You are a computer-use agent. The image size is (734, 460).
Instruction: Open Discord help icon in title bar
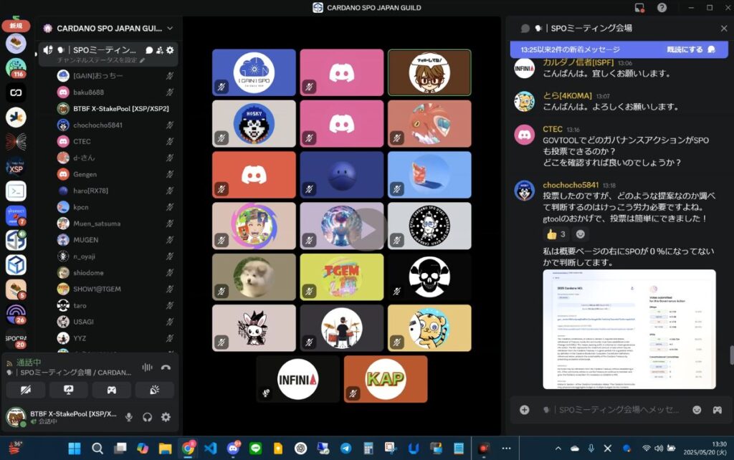coord(662,8)
